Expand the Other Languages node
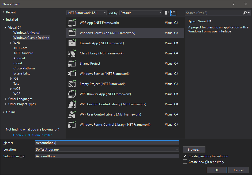This screenshot has width=252, height=175. [x=6, y=99]
